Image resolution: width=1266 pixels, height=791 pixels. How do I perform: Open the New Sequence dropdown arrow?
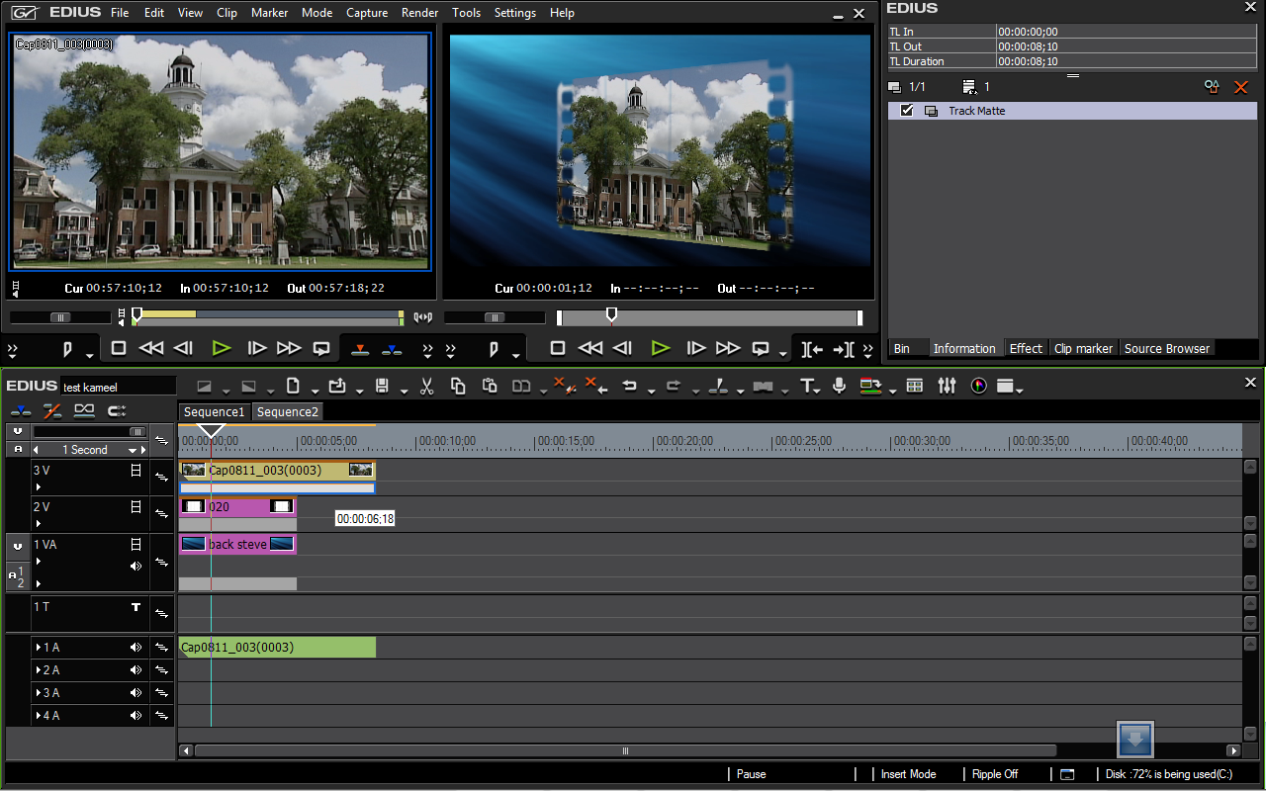click(315, 390)
